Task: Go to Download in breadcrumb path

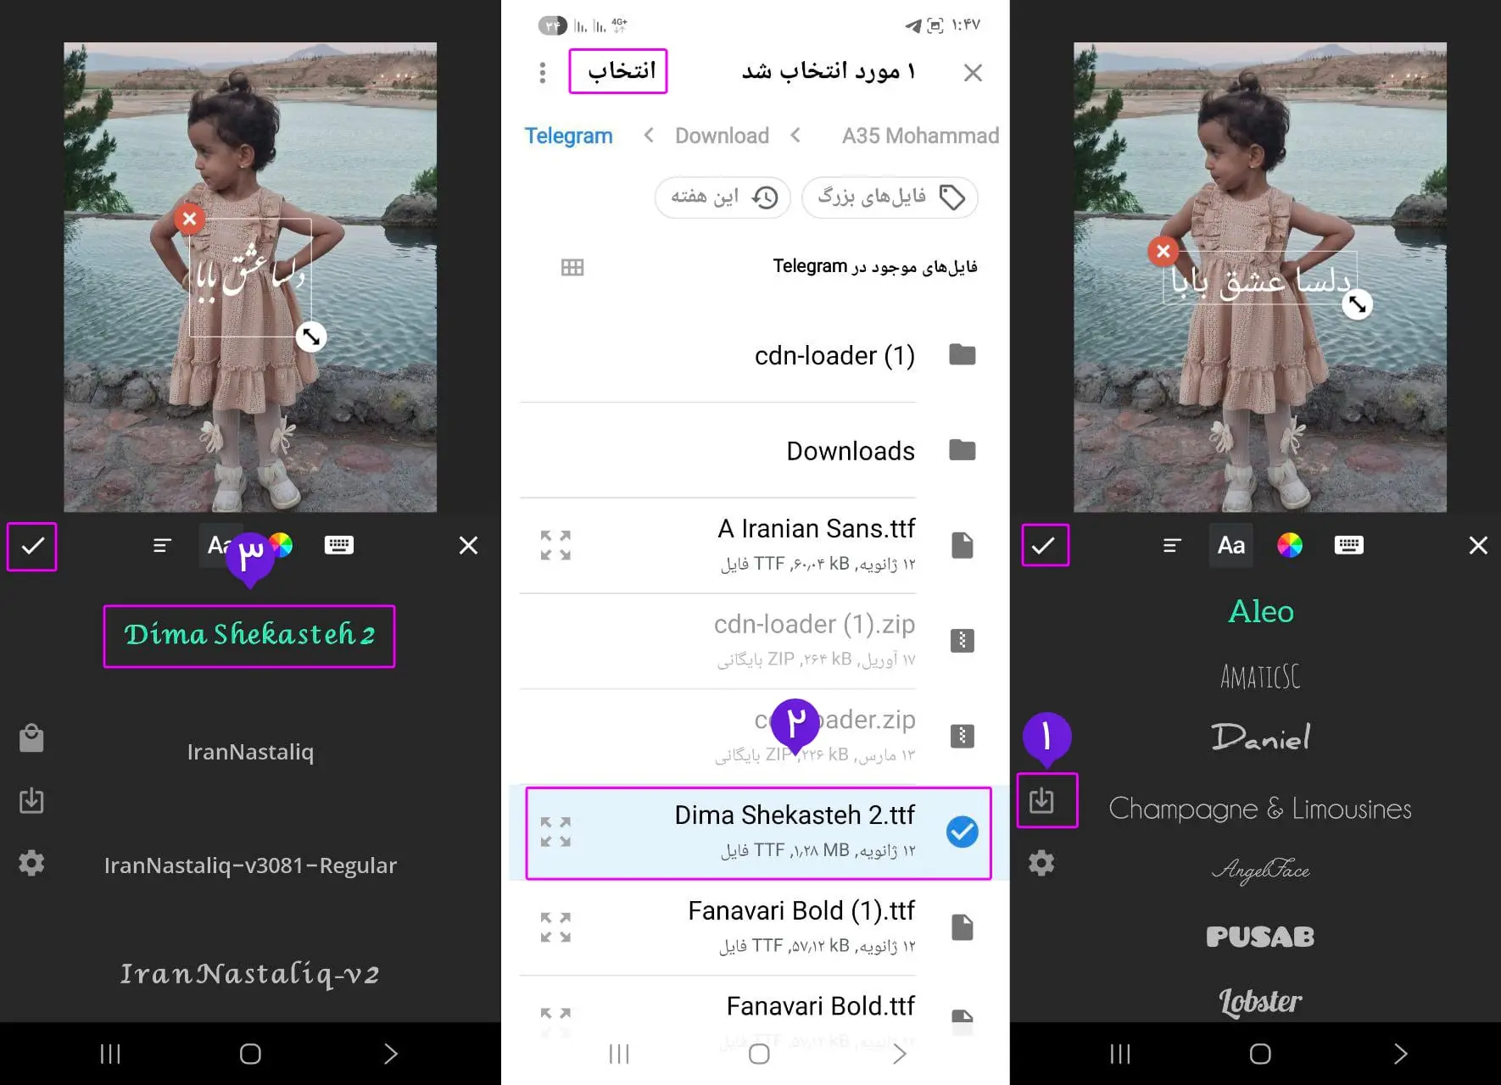Action: (722, 136)
